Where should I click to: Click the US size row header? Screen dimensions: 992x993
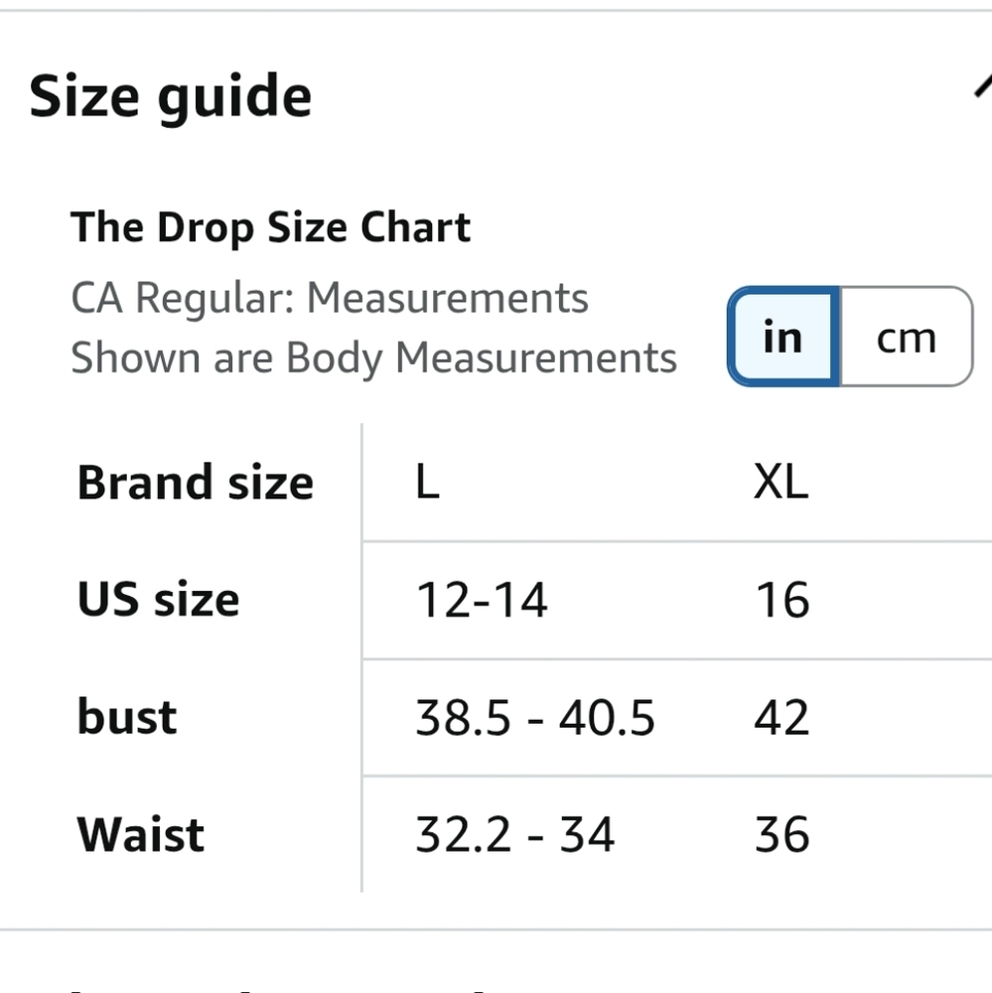click(x=158, y=600)
